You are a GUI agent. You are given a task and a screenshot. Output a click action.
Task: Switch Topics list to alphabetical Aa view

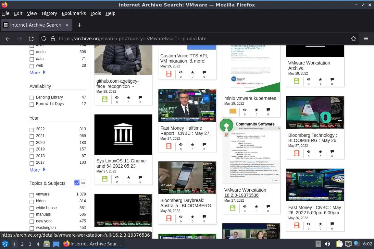pos(83,183)
